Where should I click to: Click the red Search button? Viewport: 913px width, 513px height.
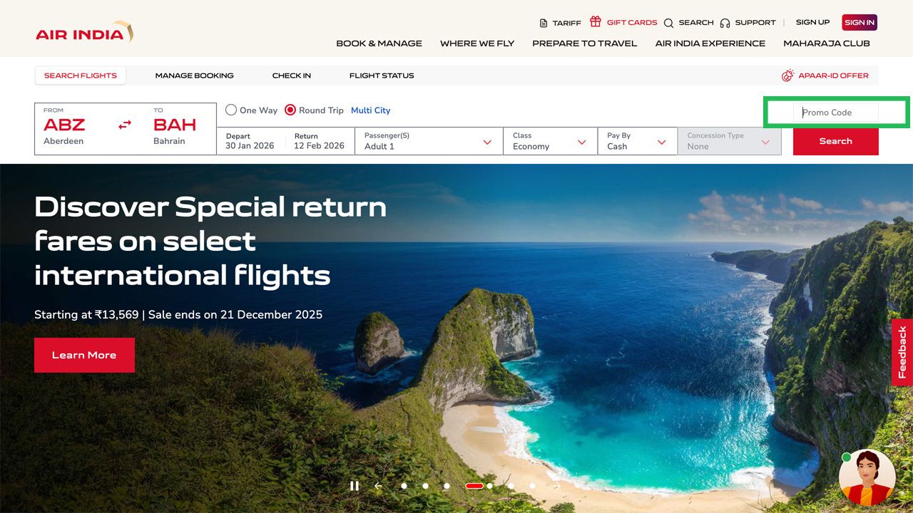[836, 141]
